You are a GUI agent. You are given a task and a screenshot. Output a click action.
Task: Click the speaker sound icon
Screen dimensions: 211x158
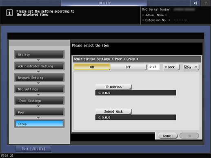tap(195, 3)
